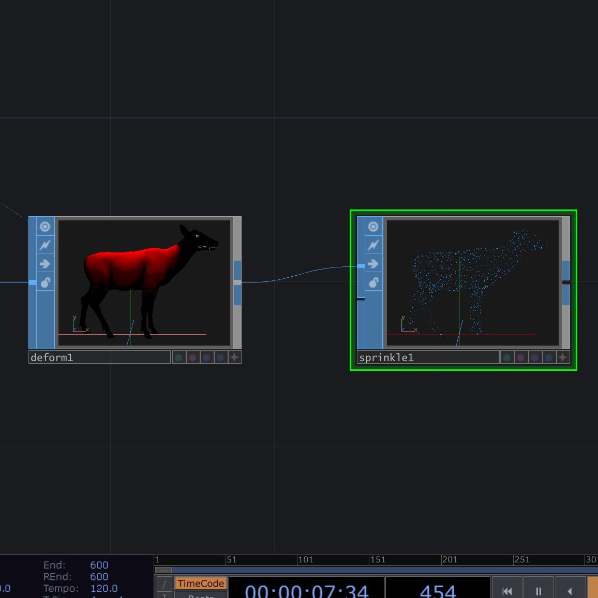Jump to the timeline start
Viewport: 598px width, 598px height.
(507, 591)
